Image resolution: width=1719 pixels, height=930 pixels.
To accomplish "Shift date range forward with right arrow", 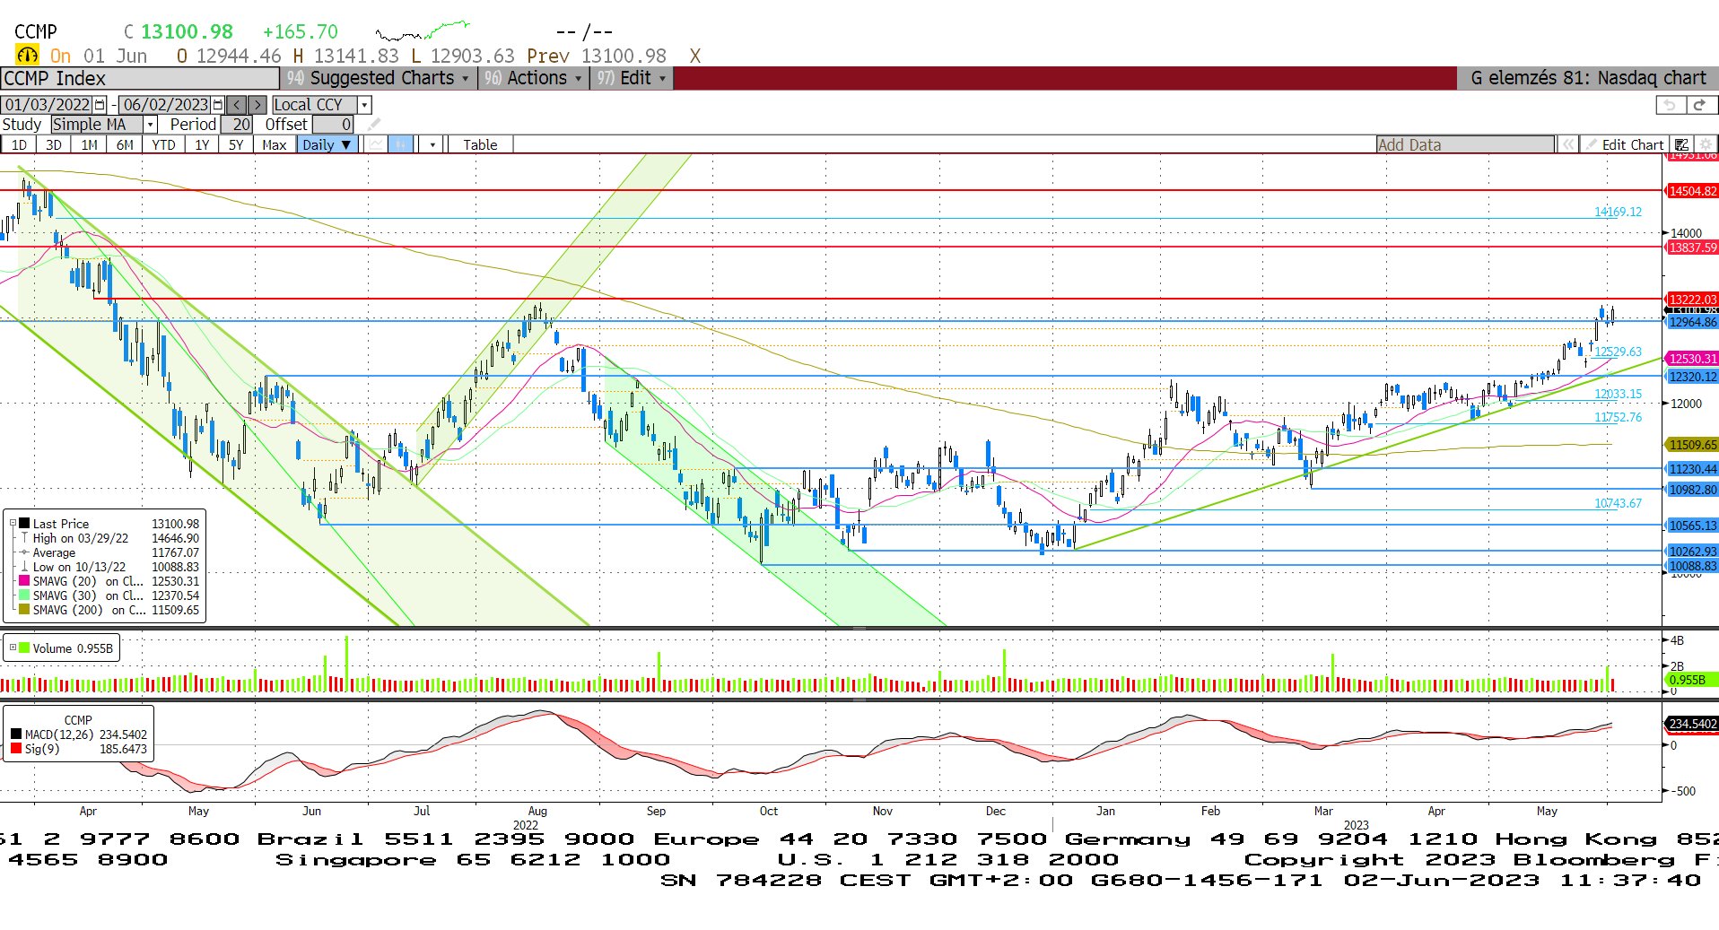I will pyautogui.click(x=257, y=105).
